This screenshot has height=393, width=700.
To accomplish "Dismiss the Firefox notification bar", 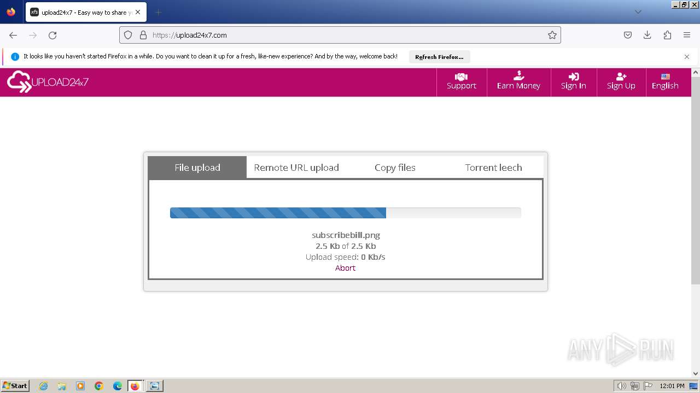I will (687, 57).
